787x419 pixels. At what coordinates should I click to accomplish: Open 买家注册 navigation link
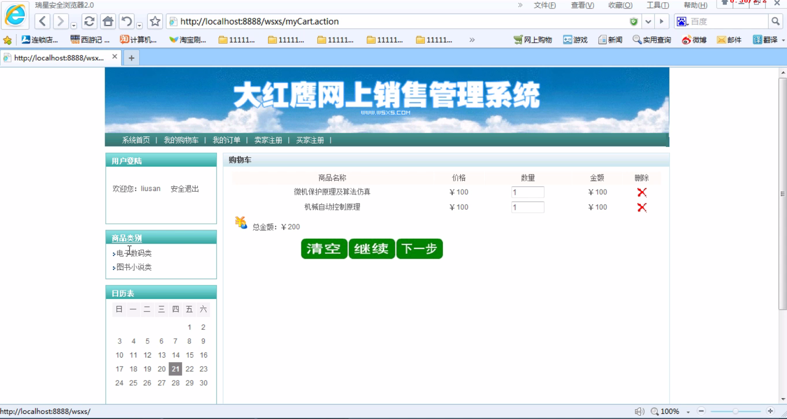(x=310, y=140)
